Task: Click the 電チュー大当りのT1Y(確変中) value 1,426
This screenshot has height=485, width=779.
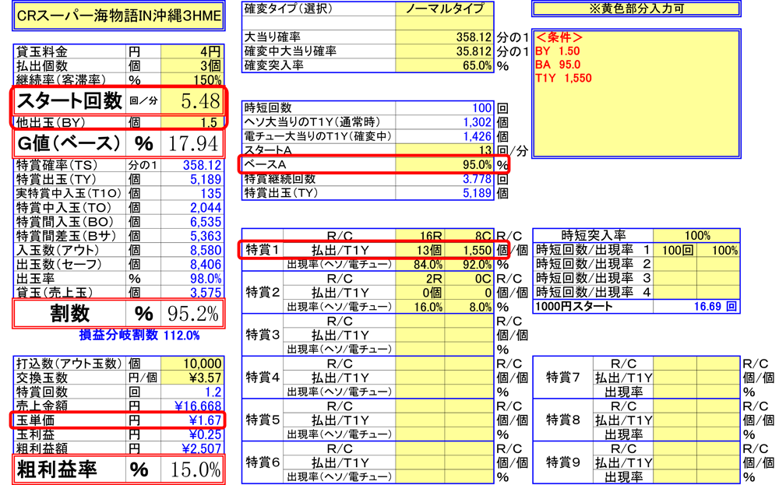Action: click(x=445, y=136)
